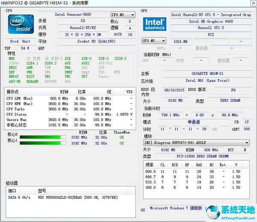257x222 pixels.
Task: Click the 频率 column header in timings
Action: coord(150,165)
